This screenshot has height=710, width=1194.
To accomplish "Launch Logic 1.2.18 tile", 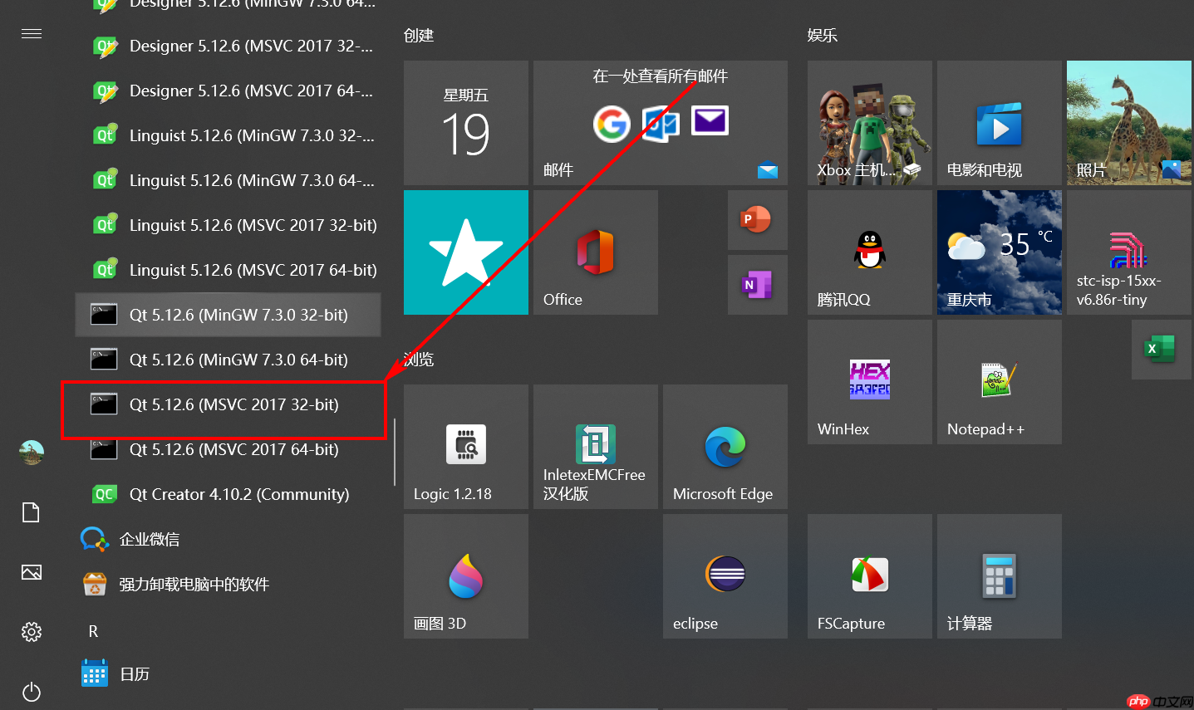I will (x=466, y=447).
